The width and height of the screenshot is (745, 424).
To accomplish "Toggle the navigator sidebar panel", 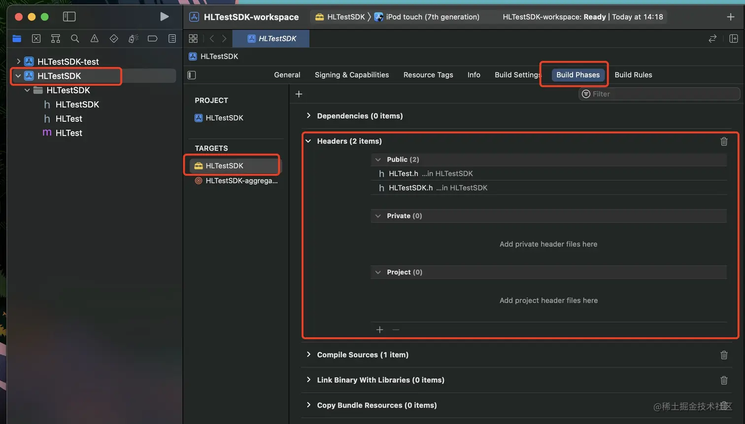I will (69, 17).
